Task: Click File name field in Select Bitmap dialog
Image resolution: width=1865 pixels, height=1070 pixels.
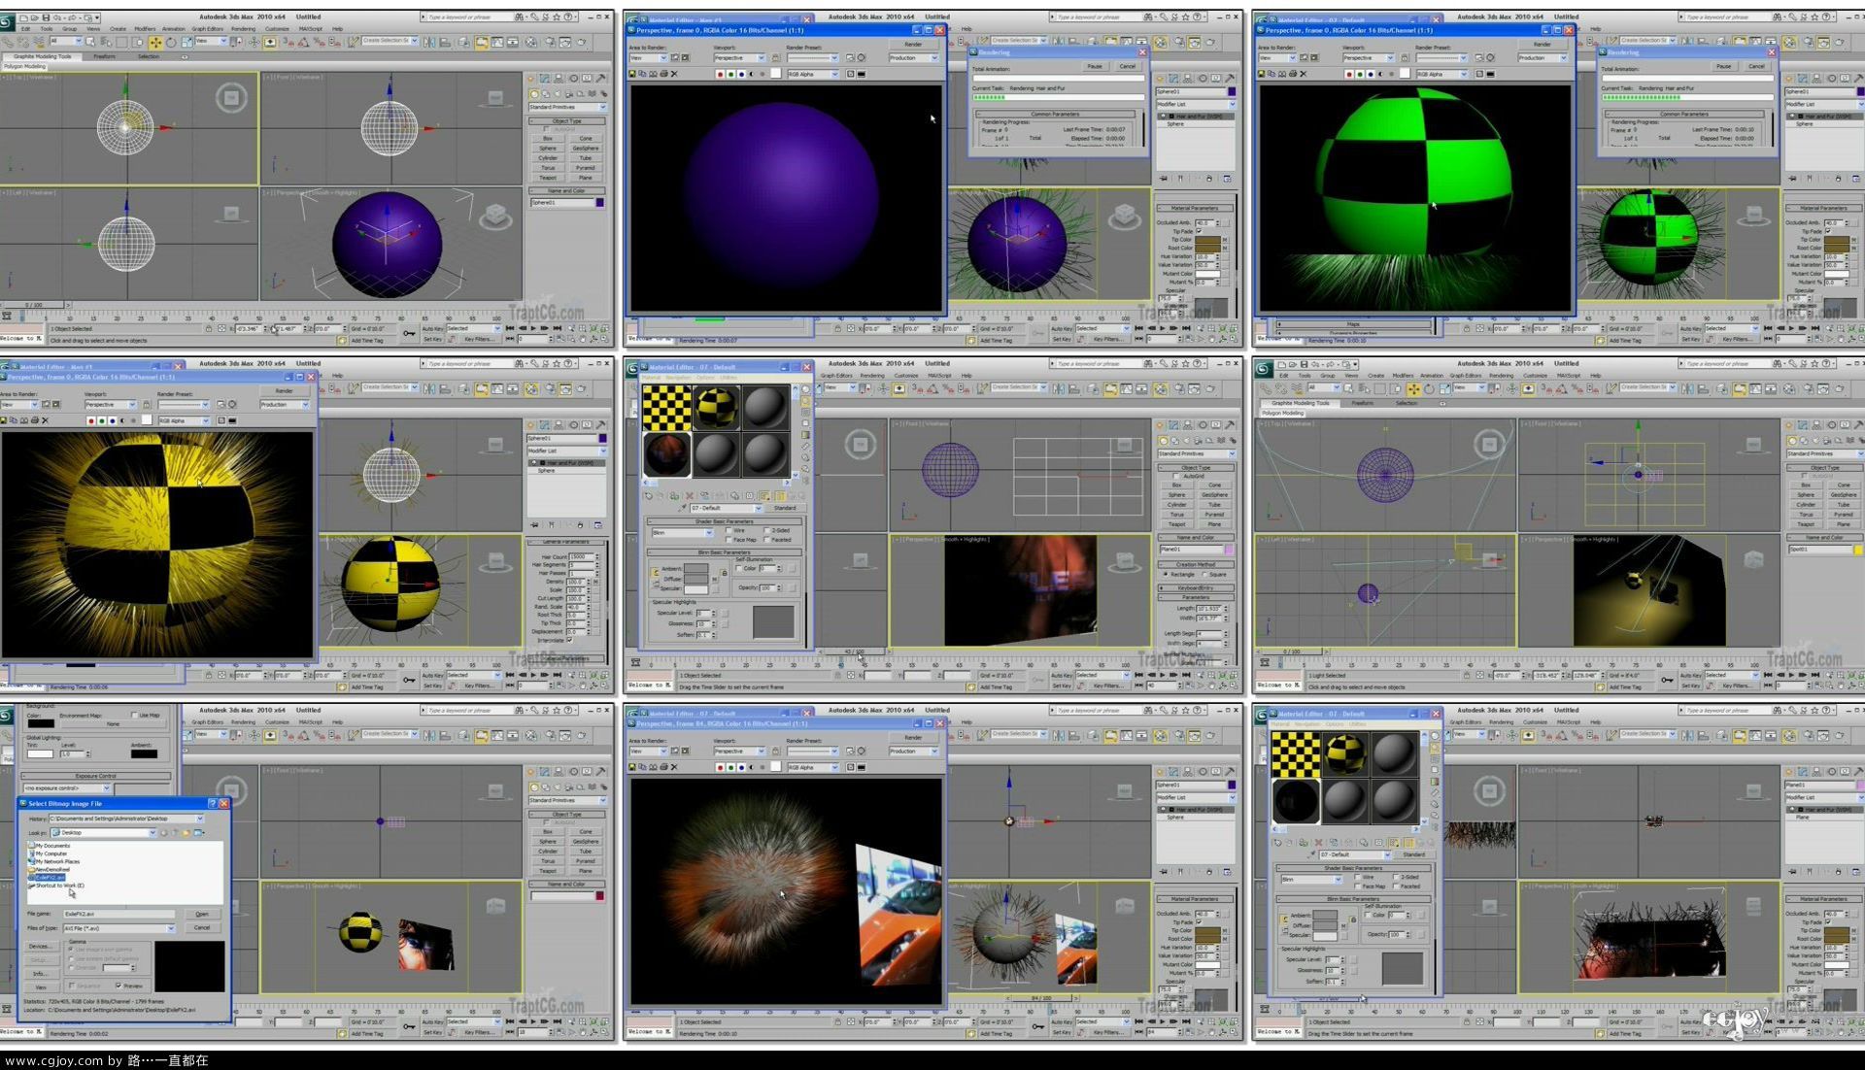Action: tap(119, 914)
